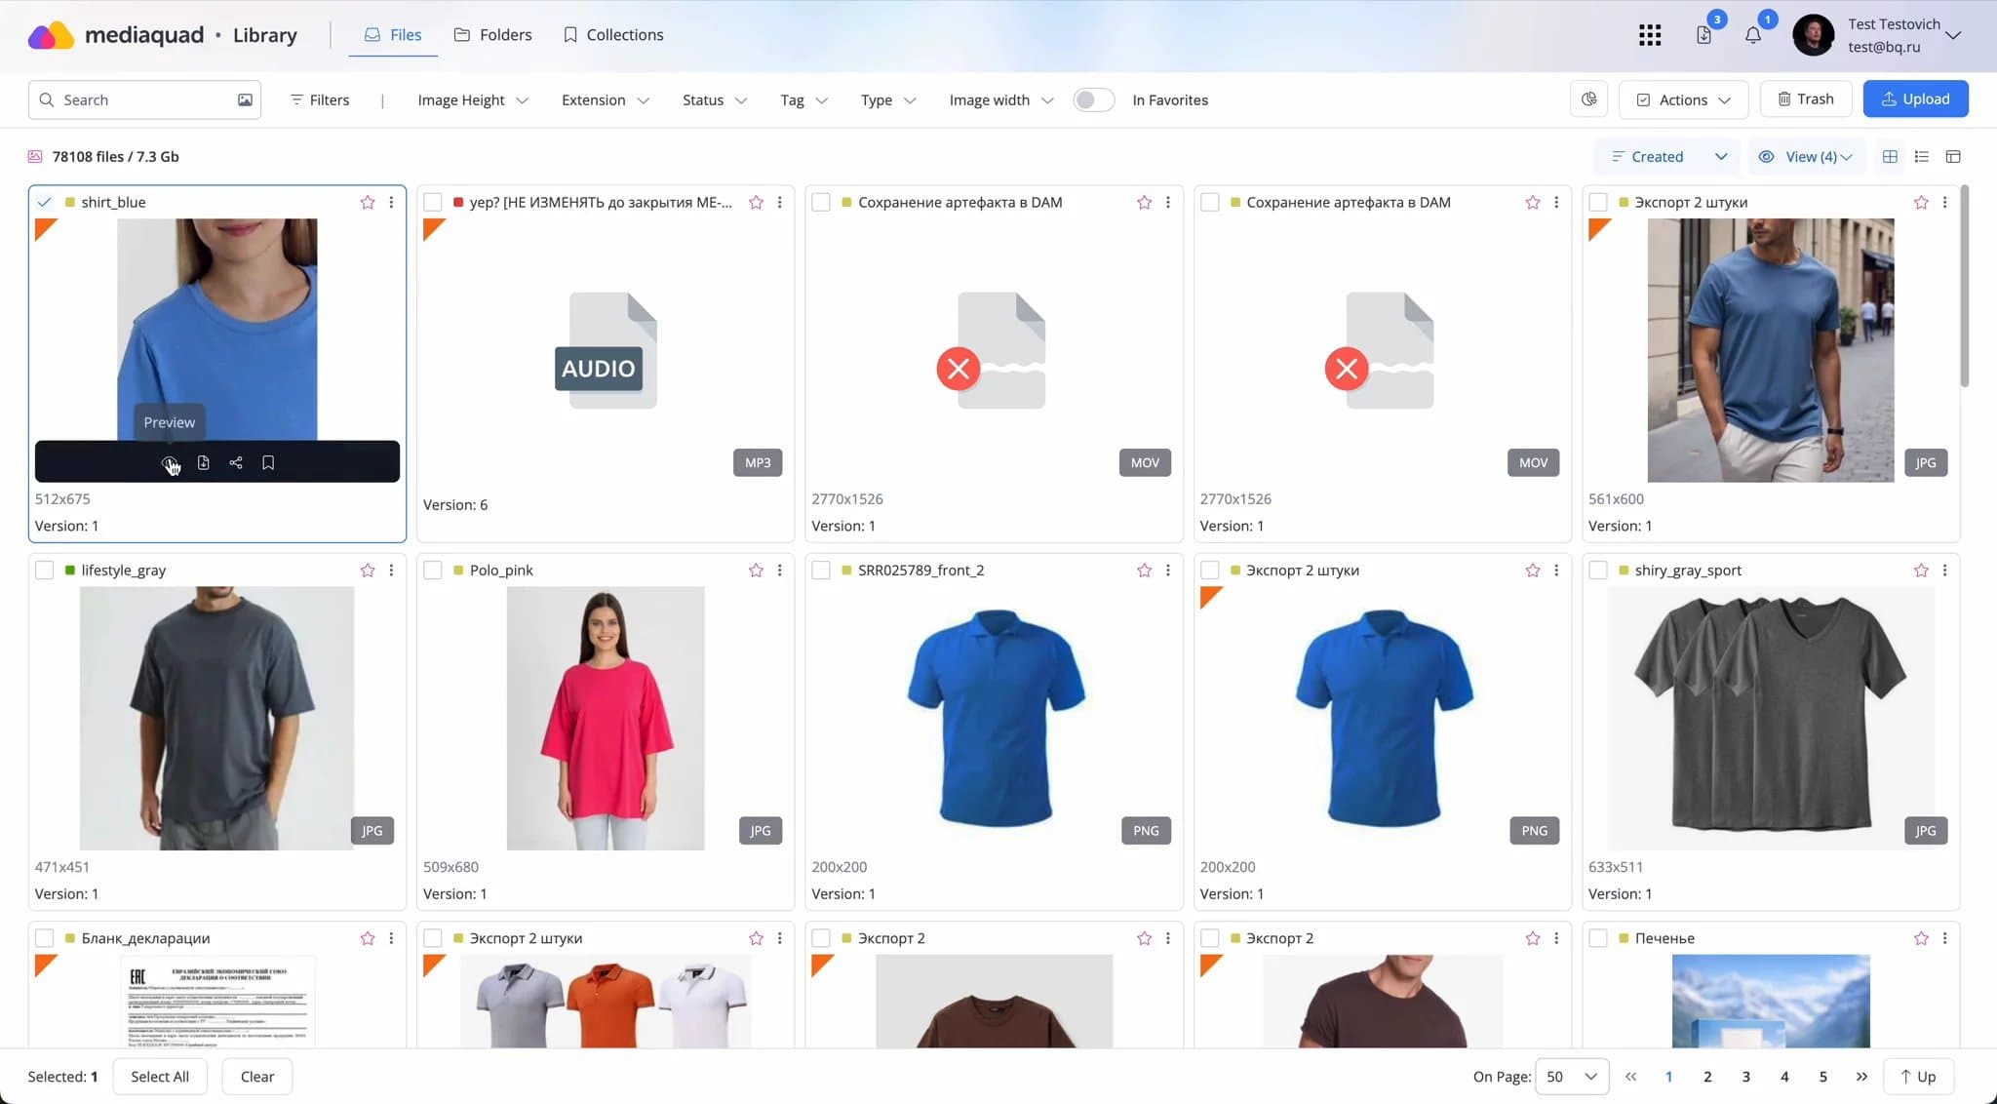
Task: Click download file icon on shirt_blue
Action: (x=203, y=462)
